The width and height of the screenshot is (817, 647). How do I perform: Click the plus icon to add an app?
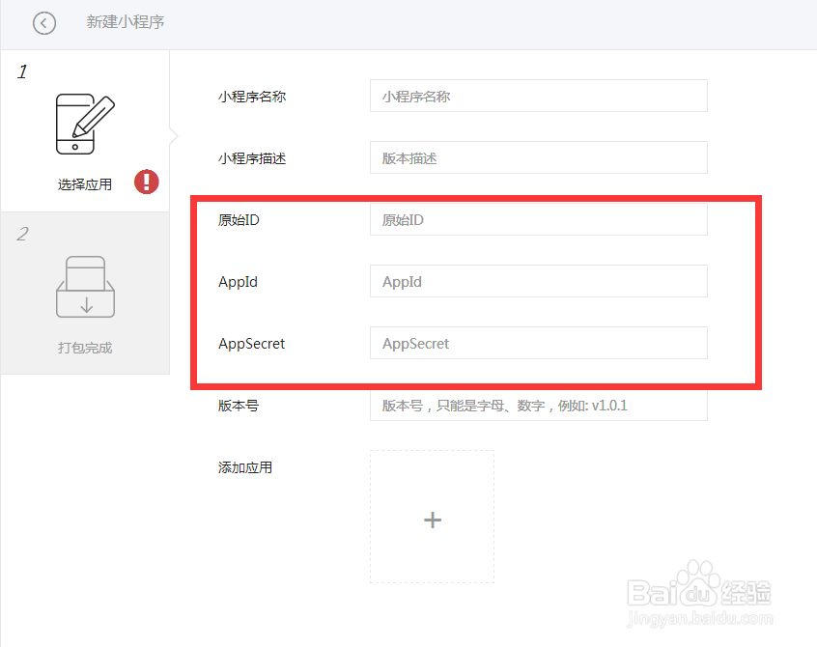[433, 520]
